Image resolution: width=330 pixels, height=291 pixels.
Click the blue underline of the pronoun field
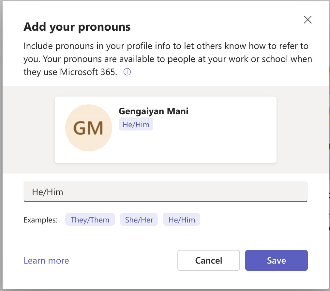(166, 202)
